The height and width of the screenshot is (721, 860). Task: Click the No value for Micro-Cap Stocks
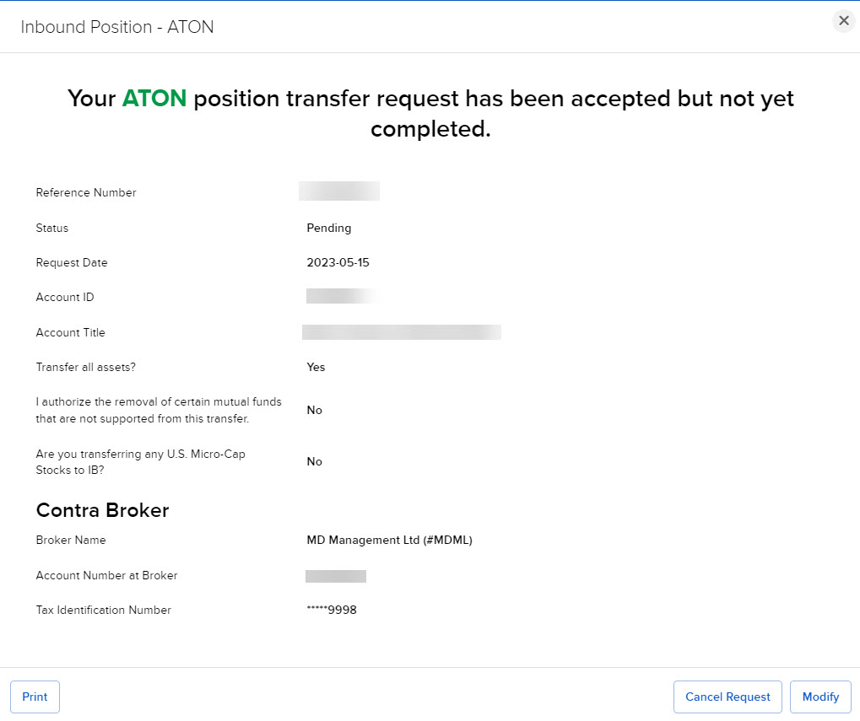tap(315, 461)
